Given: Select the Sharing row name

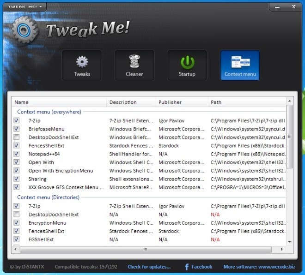Looking at the screenshot, I should (x=37, y=179).
